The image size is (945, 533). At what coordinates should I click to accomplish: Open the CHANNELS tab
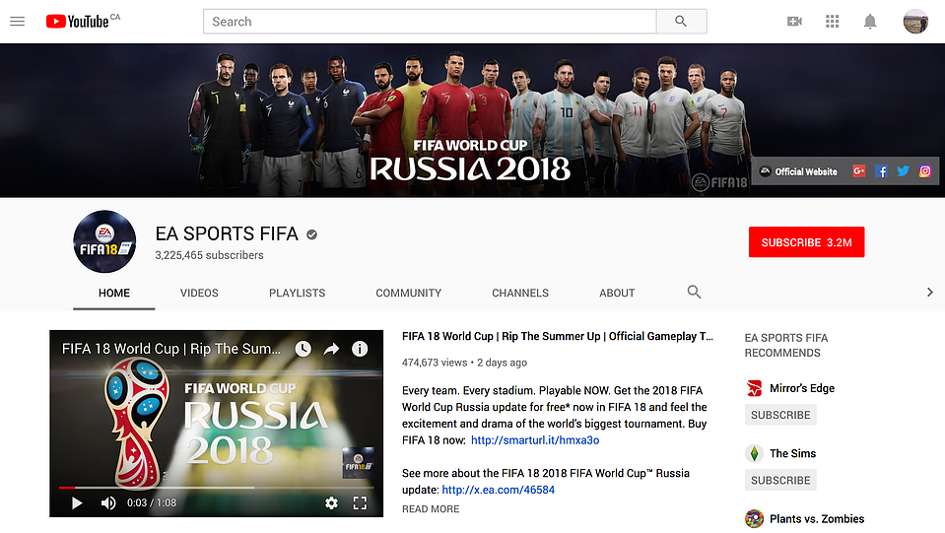coord(520,294)
